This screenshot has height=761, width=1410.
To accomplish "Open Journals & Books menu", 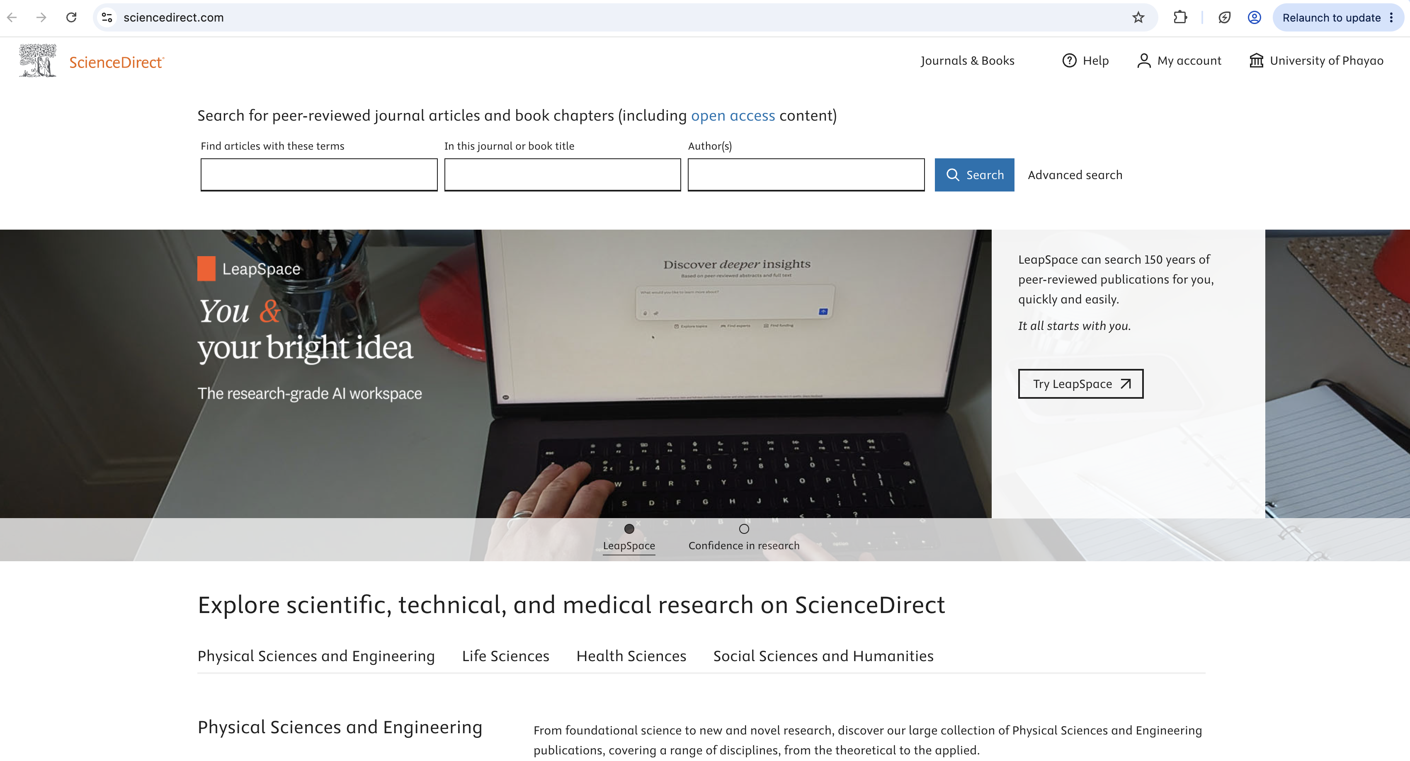I will tap(967, 61).
